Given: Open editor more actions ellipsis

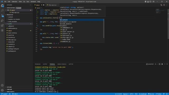Looking at the screenshot, I should (x=167, y=5).
